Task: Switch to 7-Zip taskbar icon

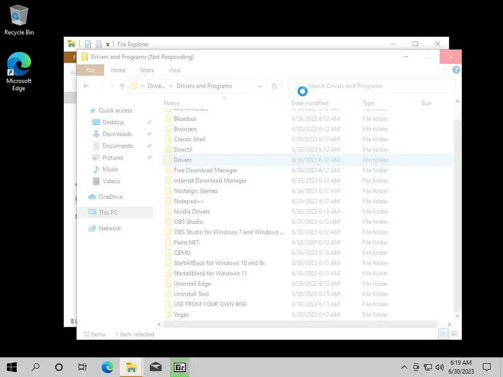Action: [x=180, y=367]
